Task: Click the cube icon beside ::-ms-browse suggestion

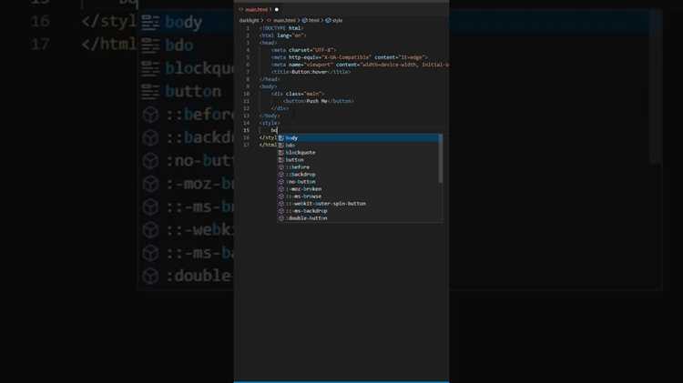Action: click(281, 197)
